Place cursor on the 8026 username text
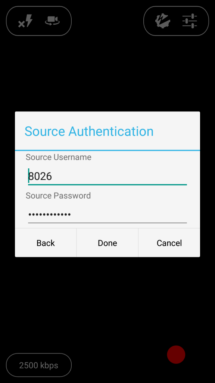Image resolution: width=215 pixels, height=383 pixels. tap(40, 176)
